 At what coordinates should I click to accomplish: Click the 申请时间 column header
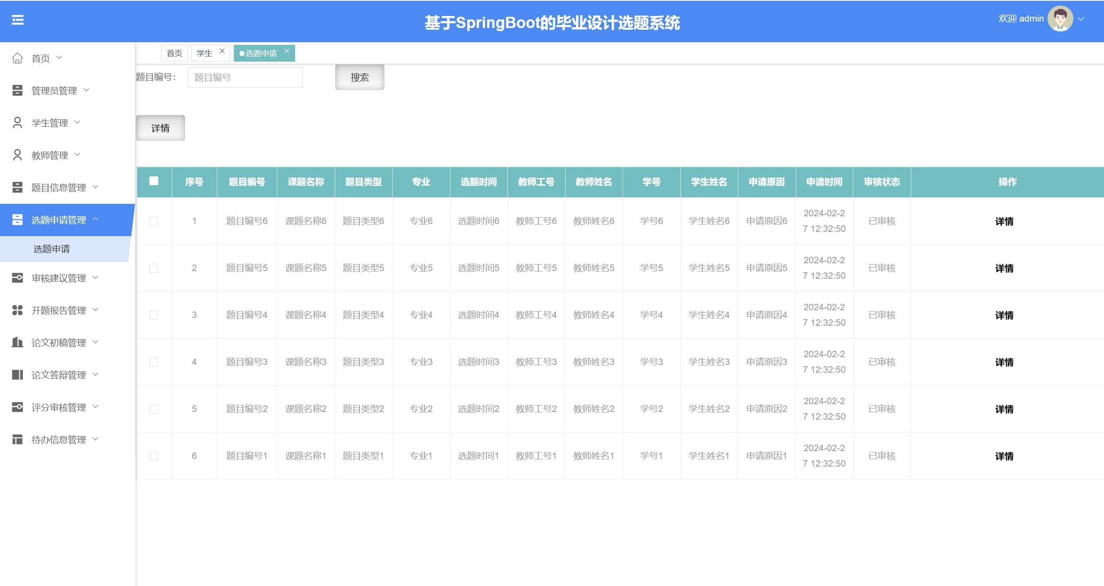point(824,182)
